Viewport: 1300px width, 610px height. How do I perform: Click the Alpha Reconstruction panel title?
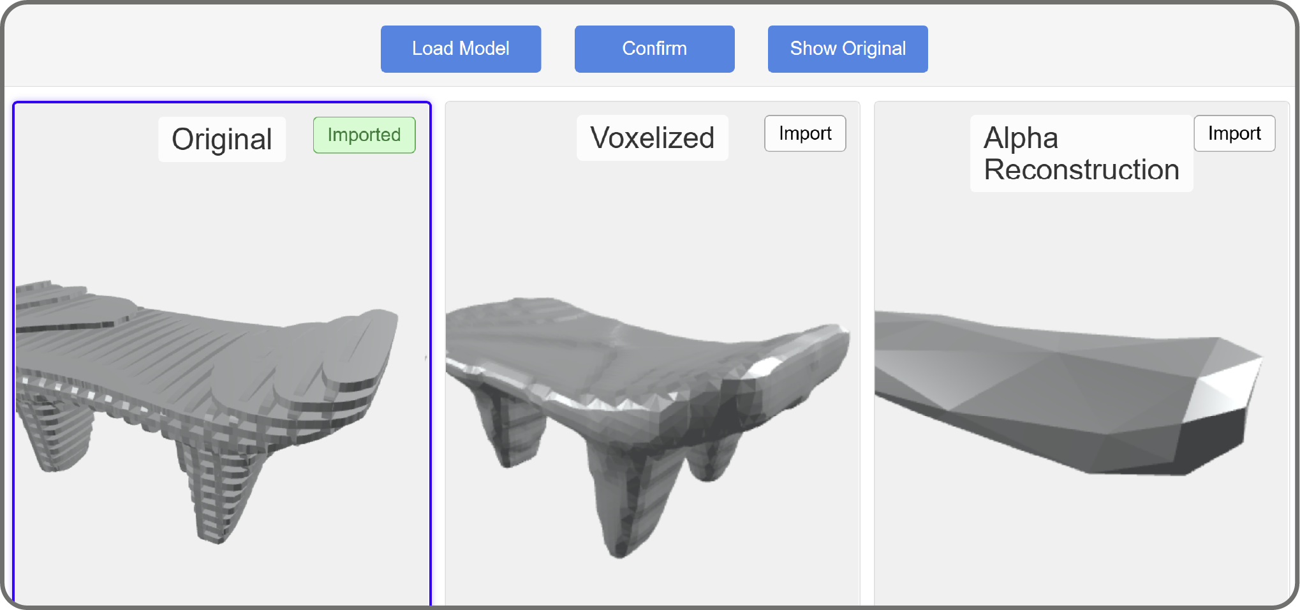coord(1081,154)
